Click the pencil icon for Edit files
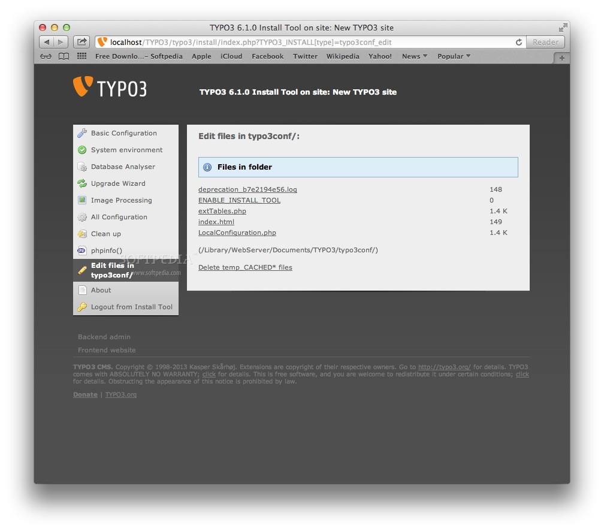This screenshot has width=604, height=531. click(82, 270)
